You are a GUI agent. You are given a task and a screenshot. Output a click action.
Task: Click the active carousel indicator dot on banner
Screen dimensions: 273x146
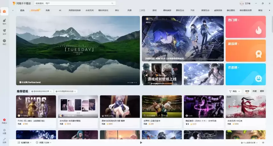point(132,83)
